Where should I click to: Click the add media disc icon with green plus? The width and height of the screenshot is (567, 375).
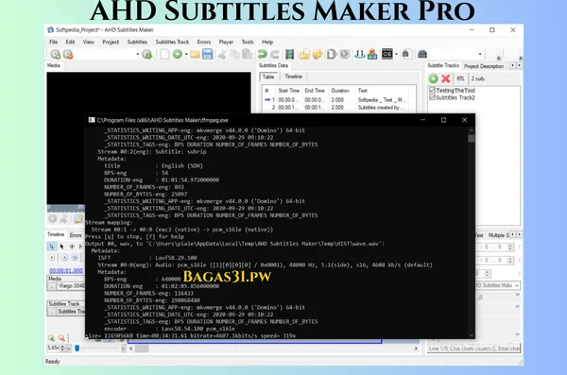coord(56,54)
